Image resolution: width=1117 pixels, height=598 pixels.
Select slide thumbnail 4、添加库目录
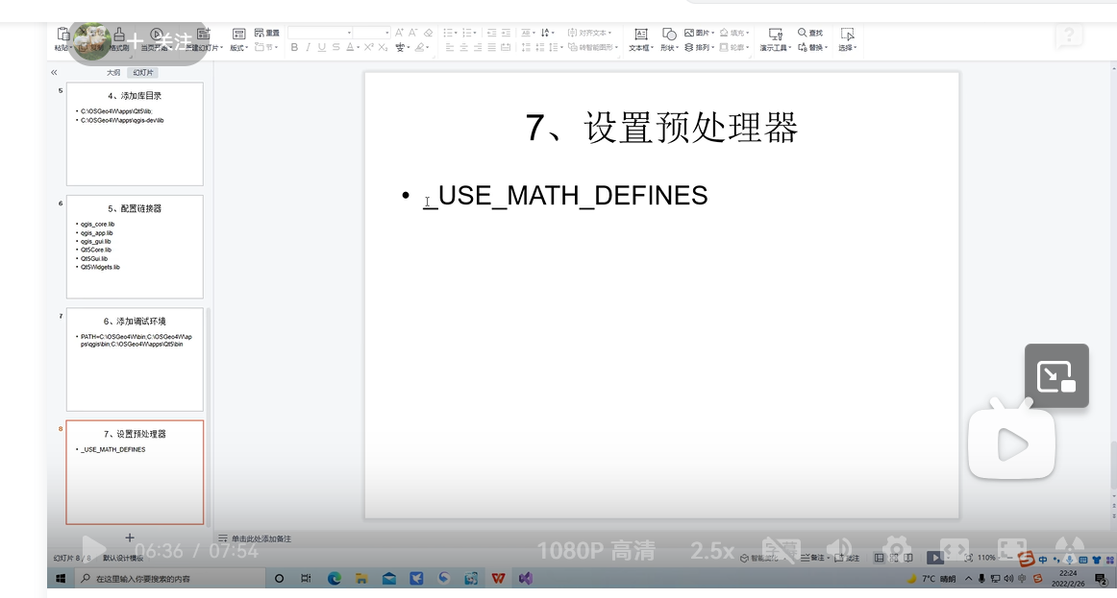tap(135, 133)
